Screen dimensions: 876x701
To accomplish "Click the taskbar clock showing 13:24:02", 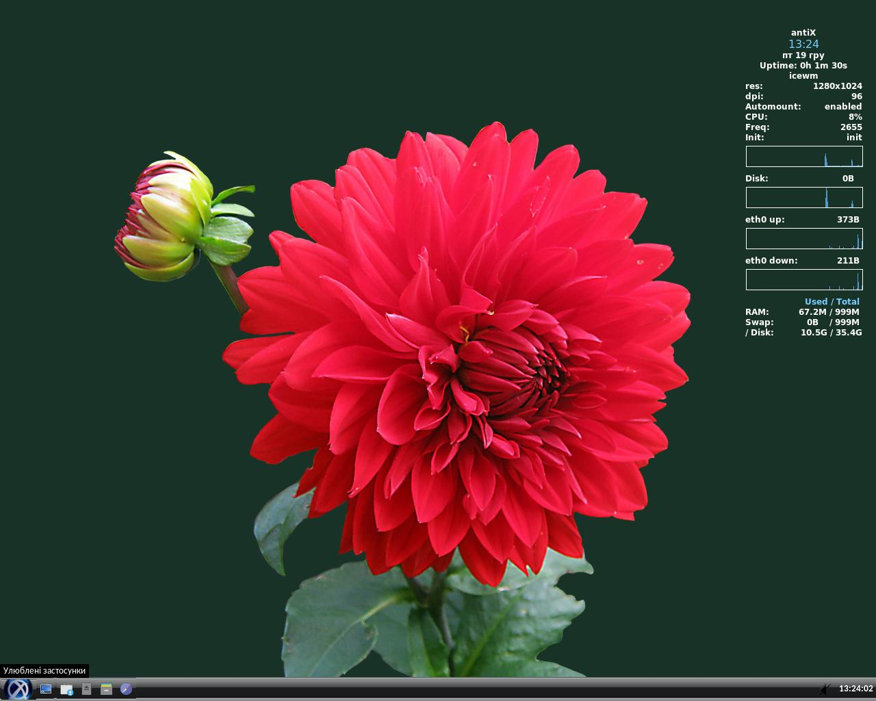I will point(855,689).
